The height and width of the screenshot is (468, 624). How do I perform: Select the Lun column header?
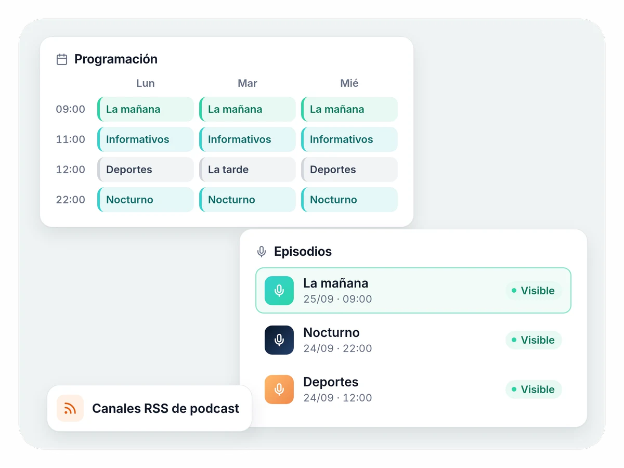tap(146, 83)
